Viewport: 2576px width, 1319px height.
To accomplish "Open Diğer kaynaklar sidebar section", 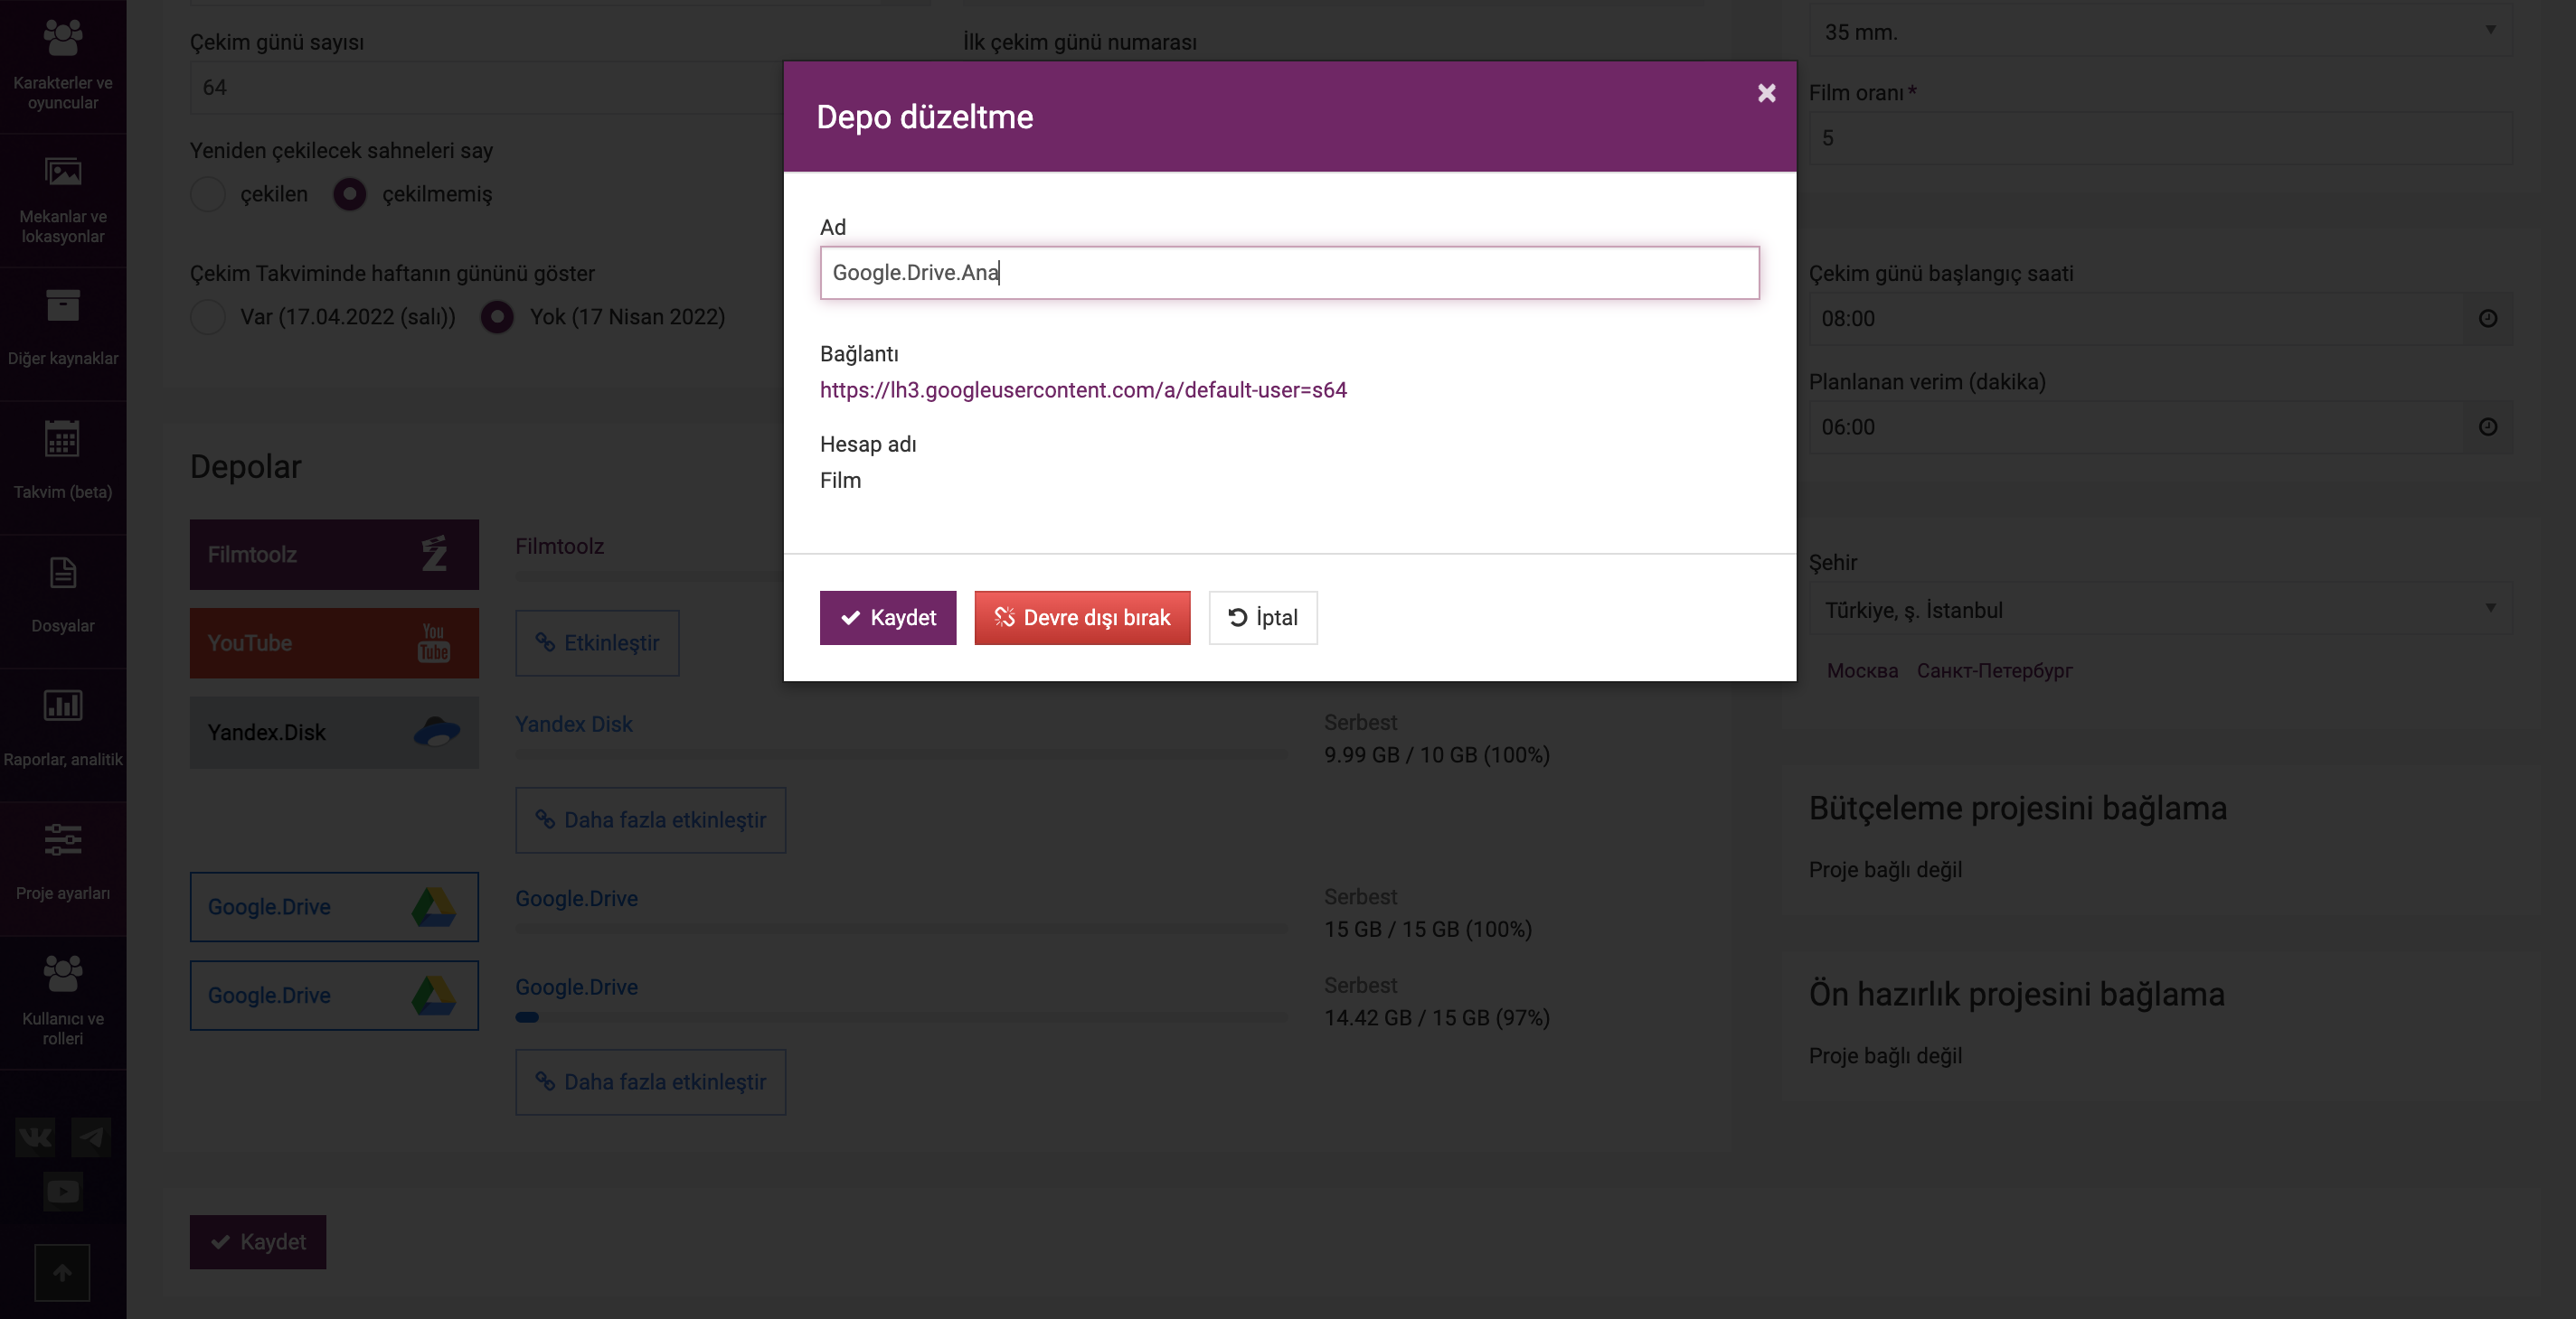I will tap(63, 333).
